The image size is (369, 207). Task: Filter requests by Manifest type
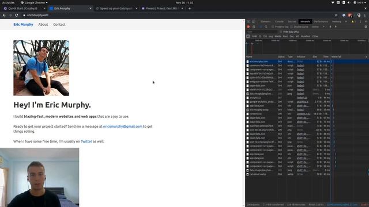pyautogui.click(x=306, y=36)
